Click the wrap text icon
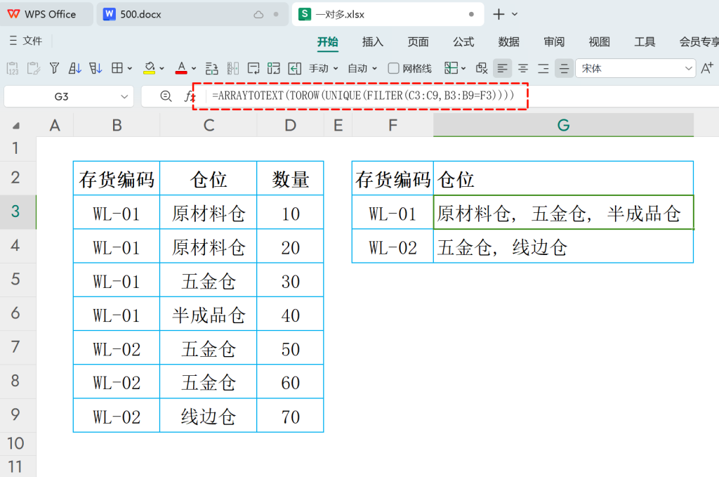Screen dimensions: 719x477 tap(253, 68)
